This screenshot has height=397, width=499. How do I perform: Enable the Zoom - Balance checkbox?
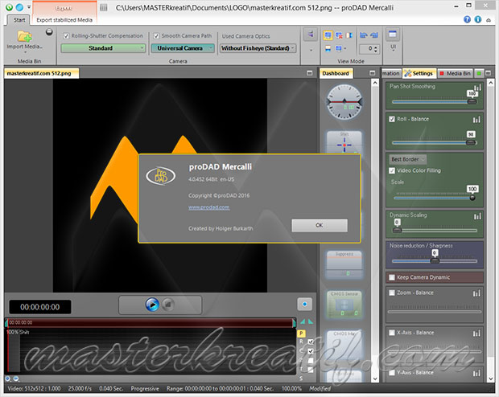tap(392, 293)
